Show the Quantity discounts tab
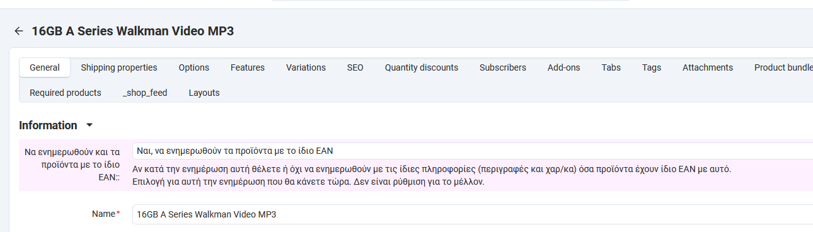This screenshot has width=813, height=232. click(422, 67)
